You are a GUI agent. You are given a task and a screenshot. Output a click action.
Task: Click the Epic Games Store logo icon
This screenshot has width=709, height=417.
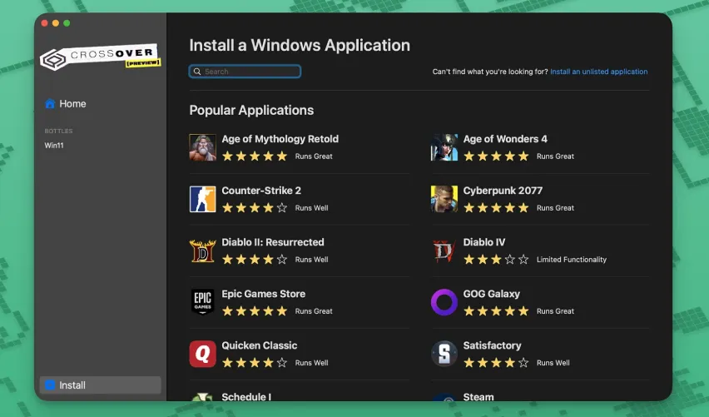pos(202,301)
